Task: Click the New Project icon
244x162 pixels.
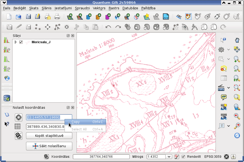Action: 9,16
